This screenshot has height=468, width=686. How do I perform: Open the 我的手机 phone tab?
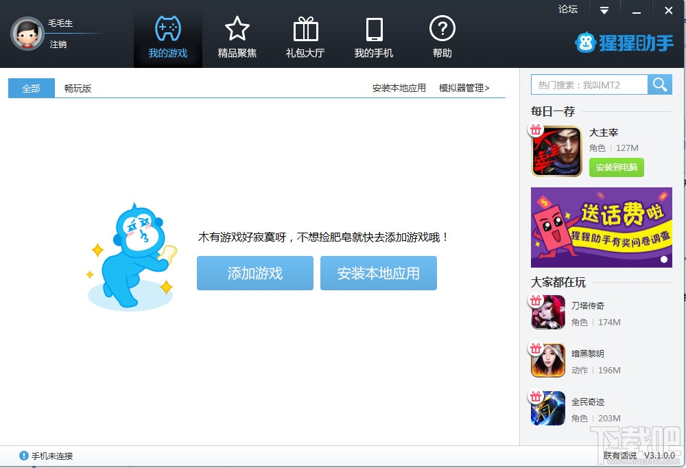point(374,37)
